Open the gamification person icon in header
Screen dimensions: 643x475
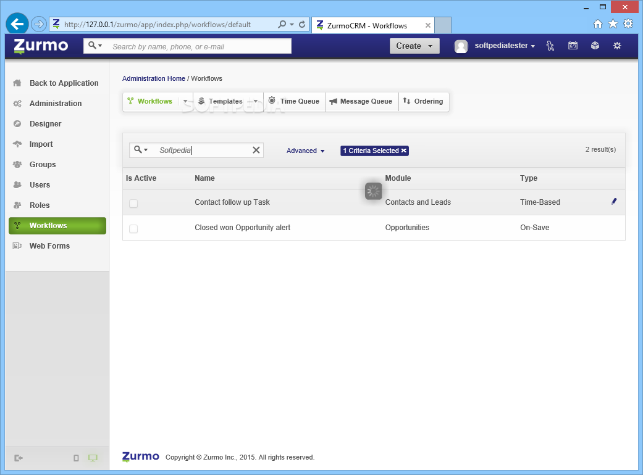pyautogui.click(x=550, y=46)
